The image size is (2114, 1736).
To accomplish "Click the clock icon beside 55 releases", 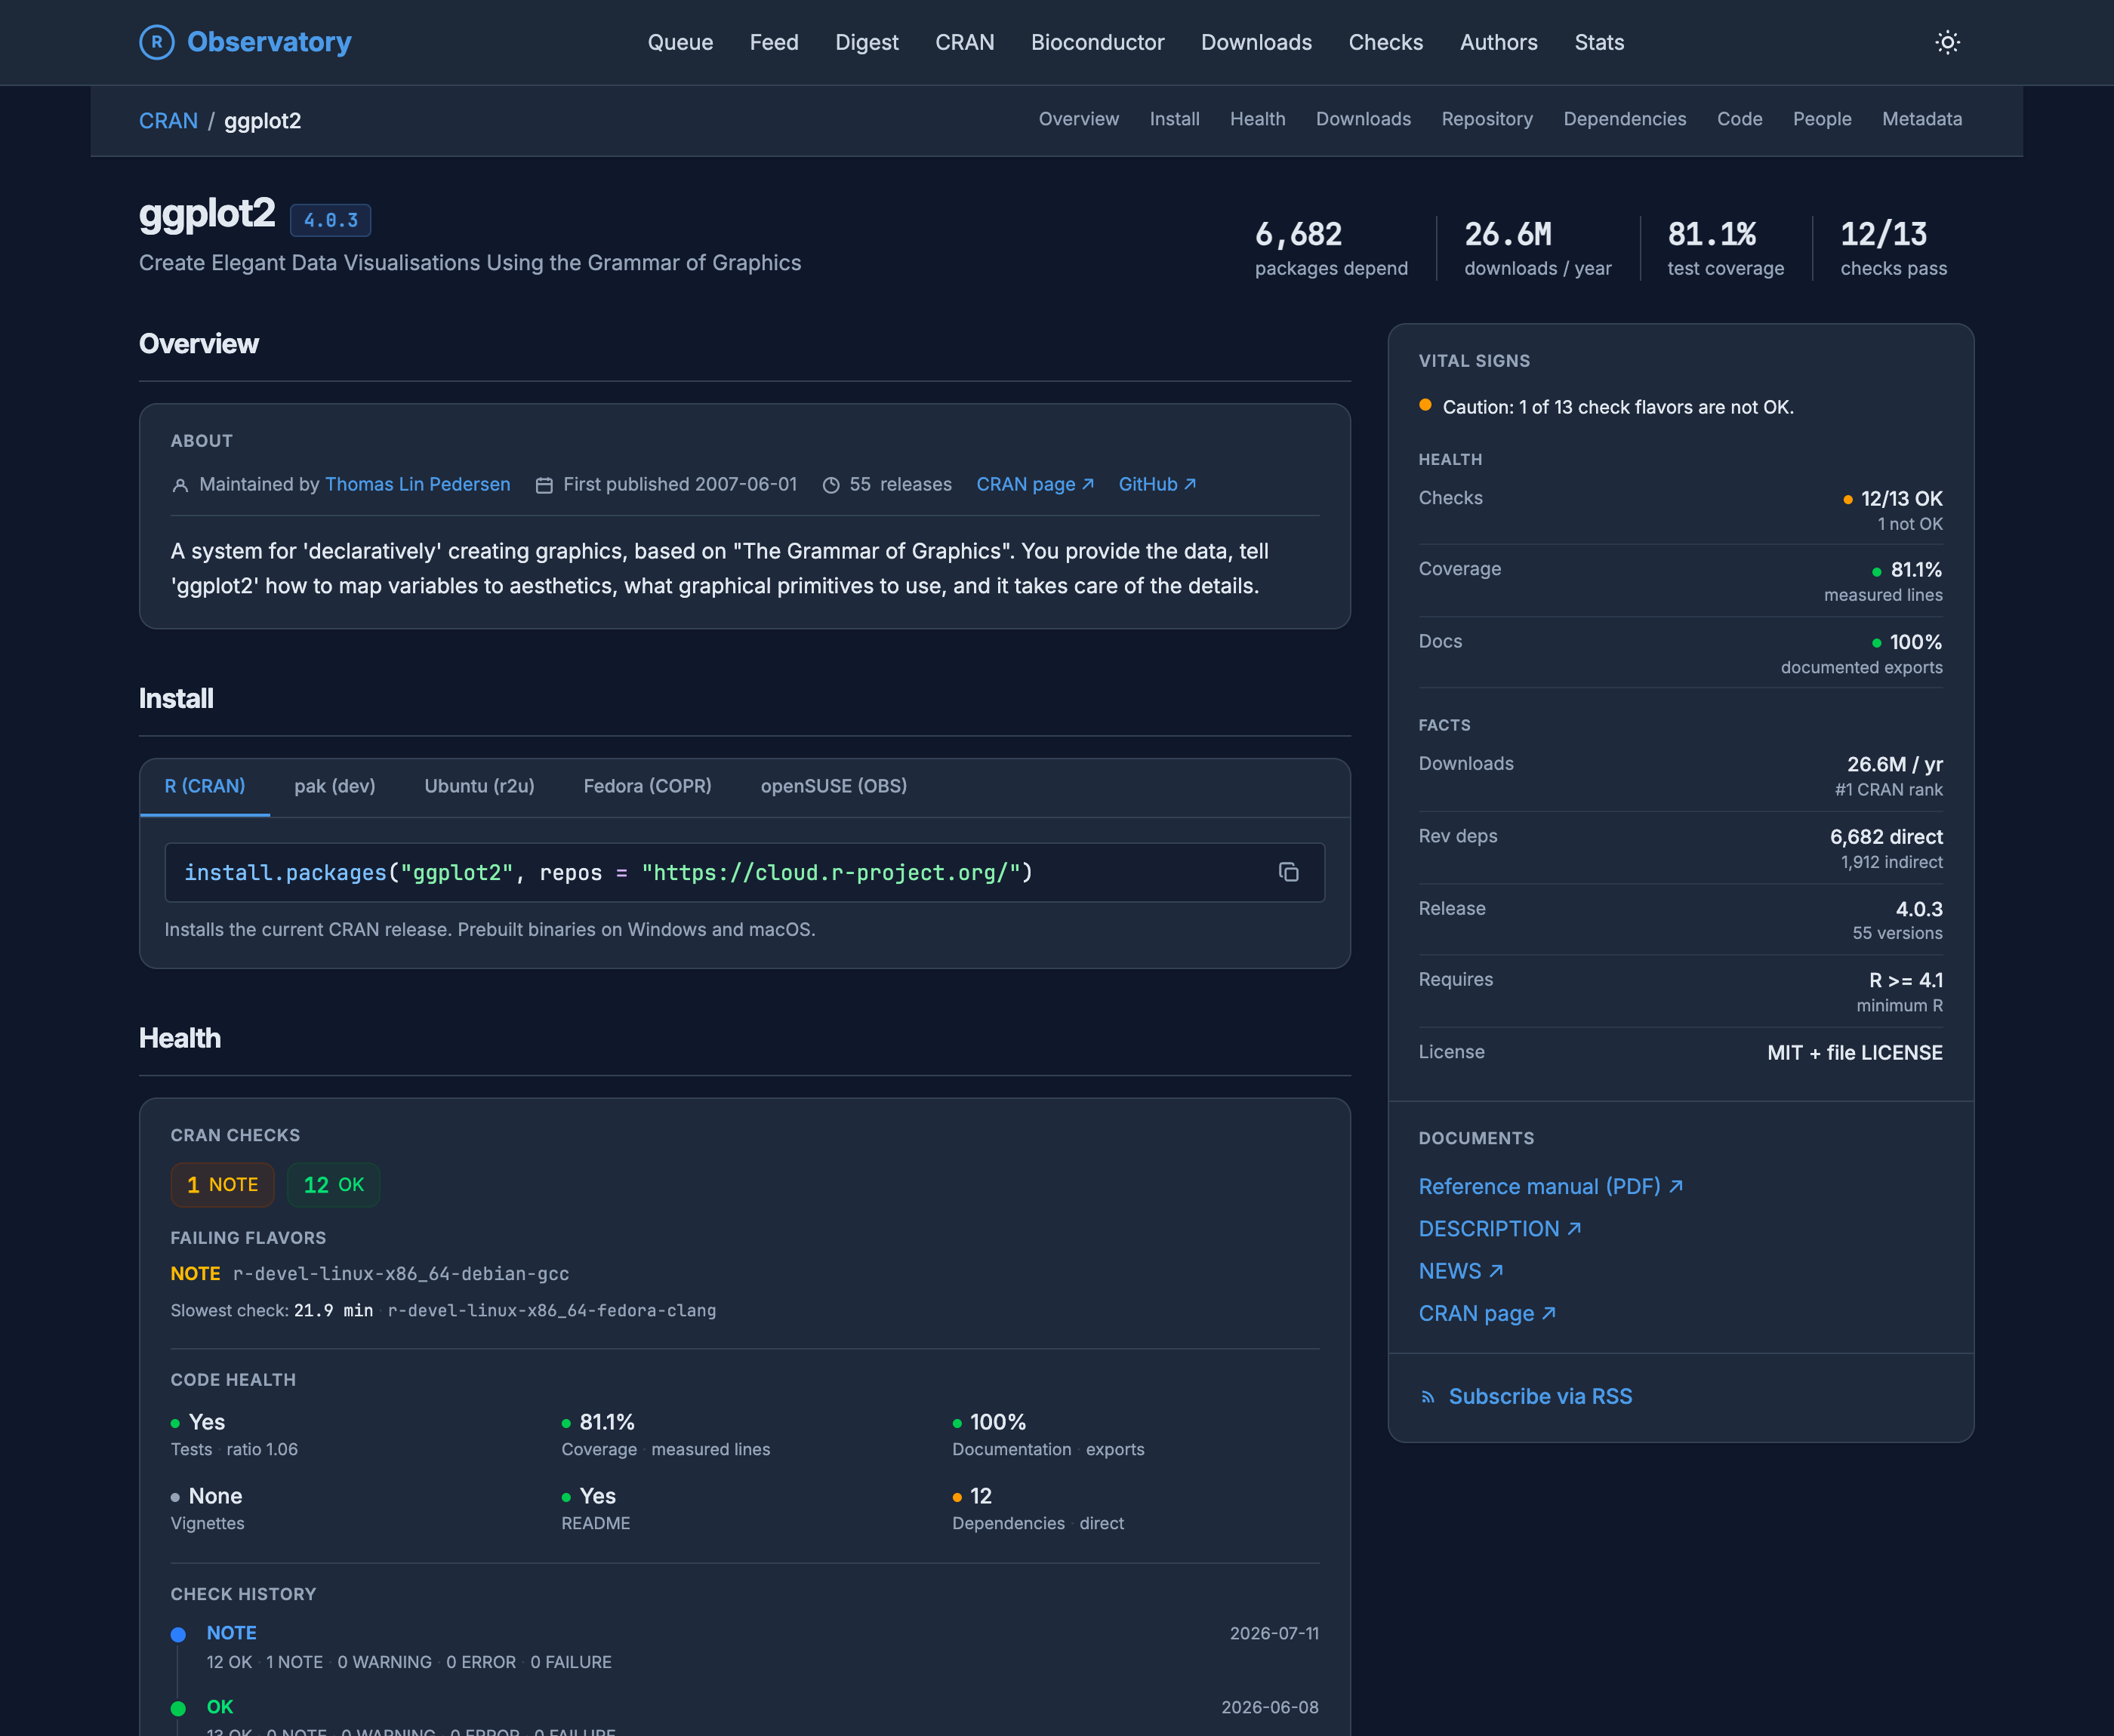I will point(831,485).
